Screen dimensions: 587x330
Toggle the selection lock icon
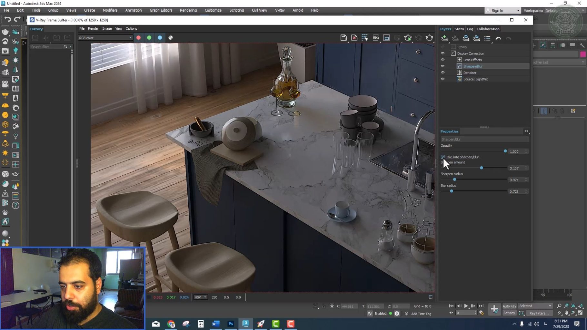pyautogui.click(x=323, y=306)
